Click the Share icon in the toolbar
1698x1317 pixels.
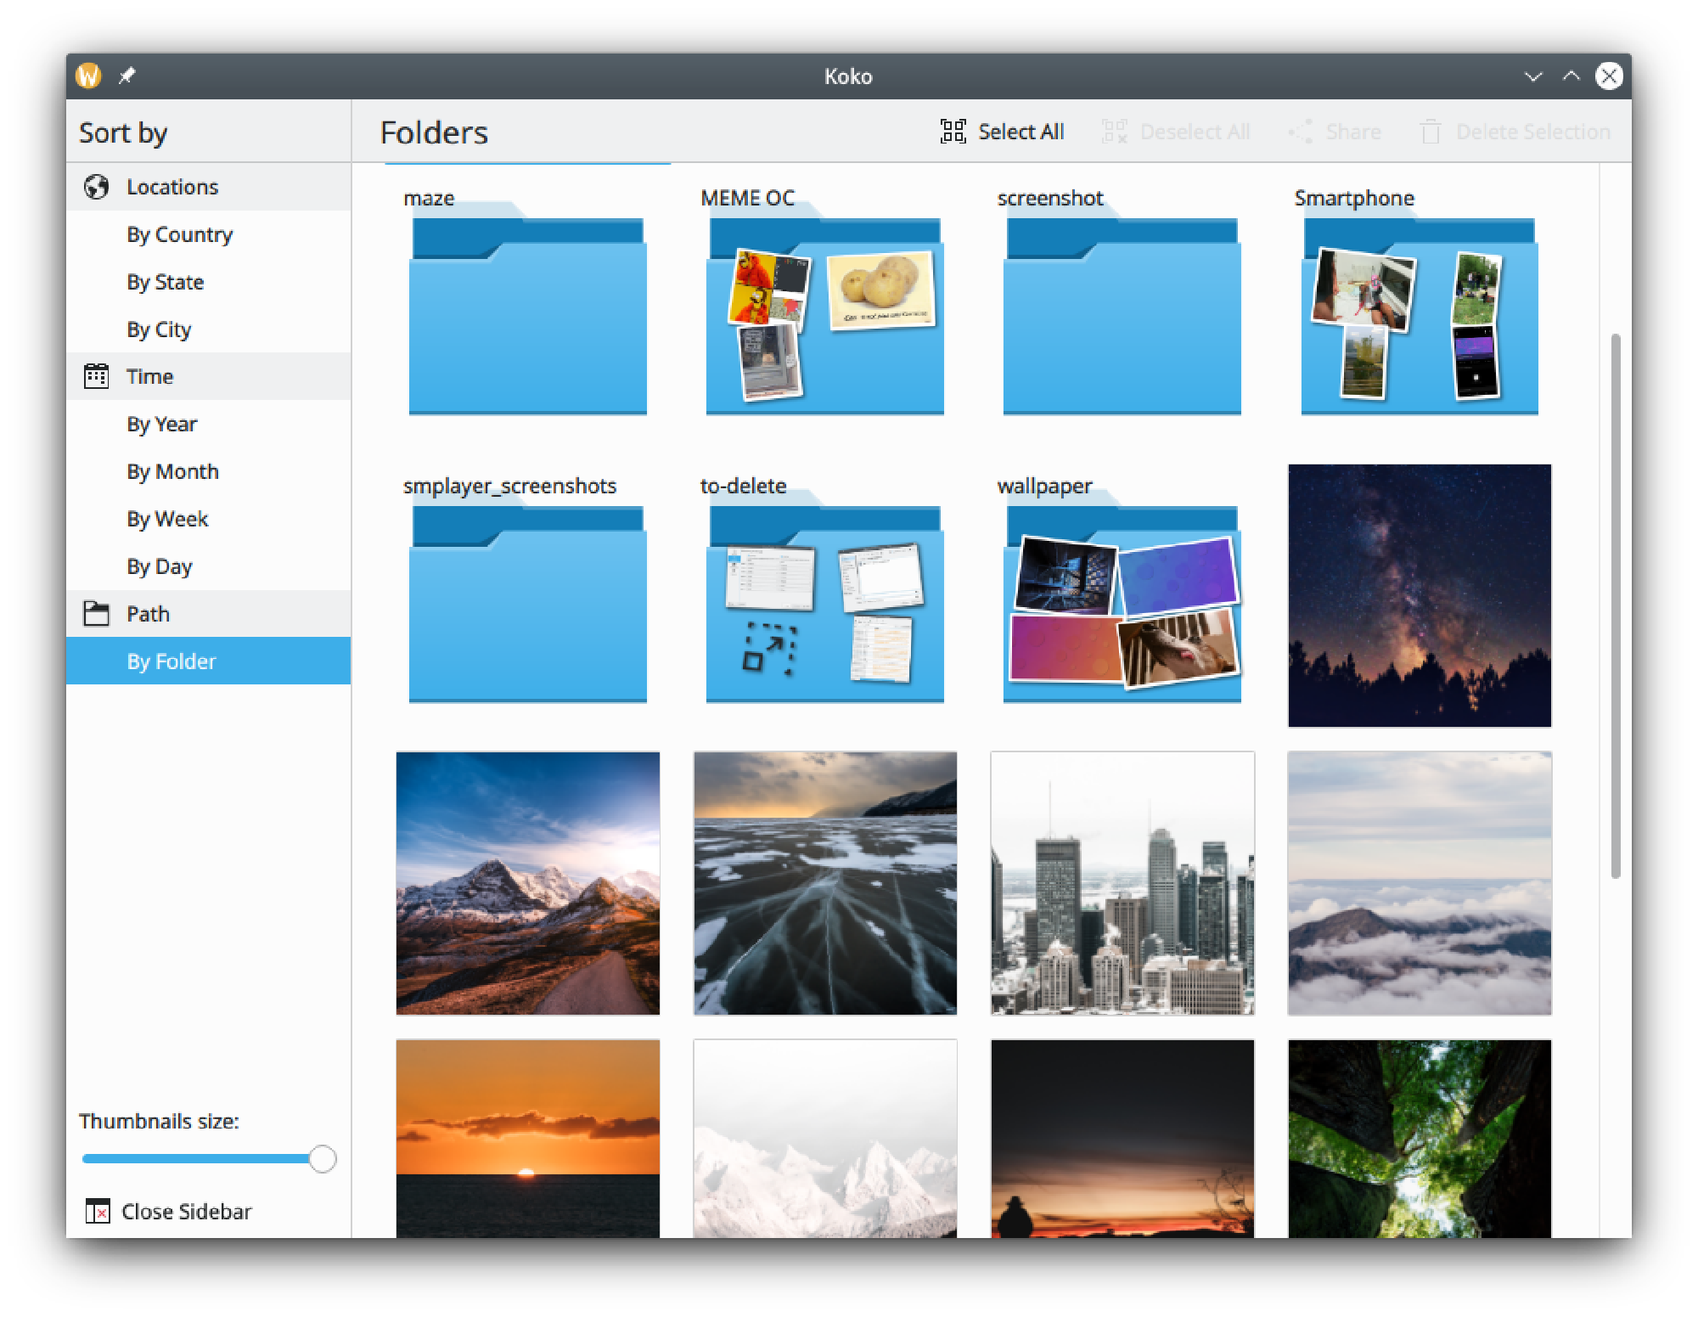tap(1302, 132)
